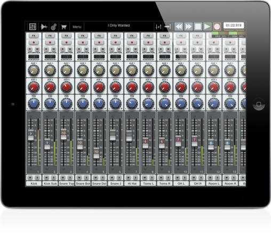
Task: Enable automation write on Snare Bot
Action: click(x=86, y=49)
